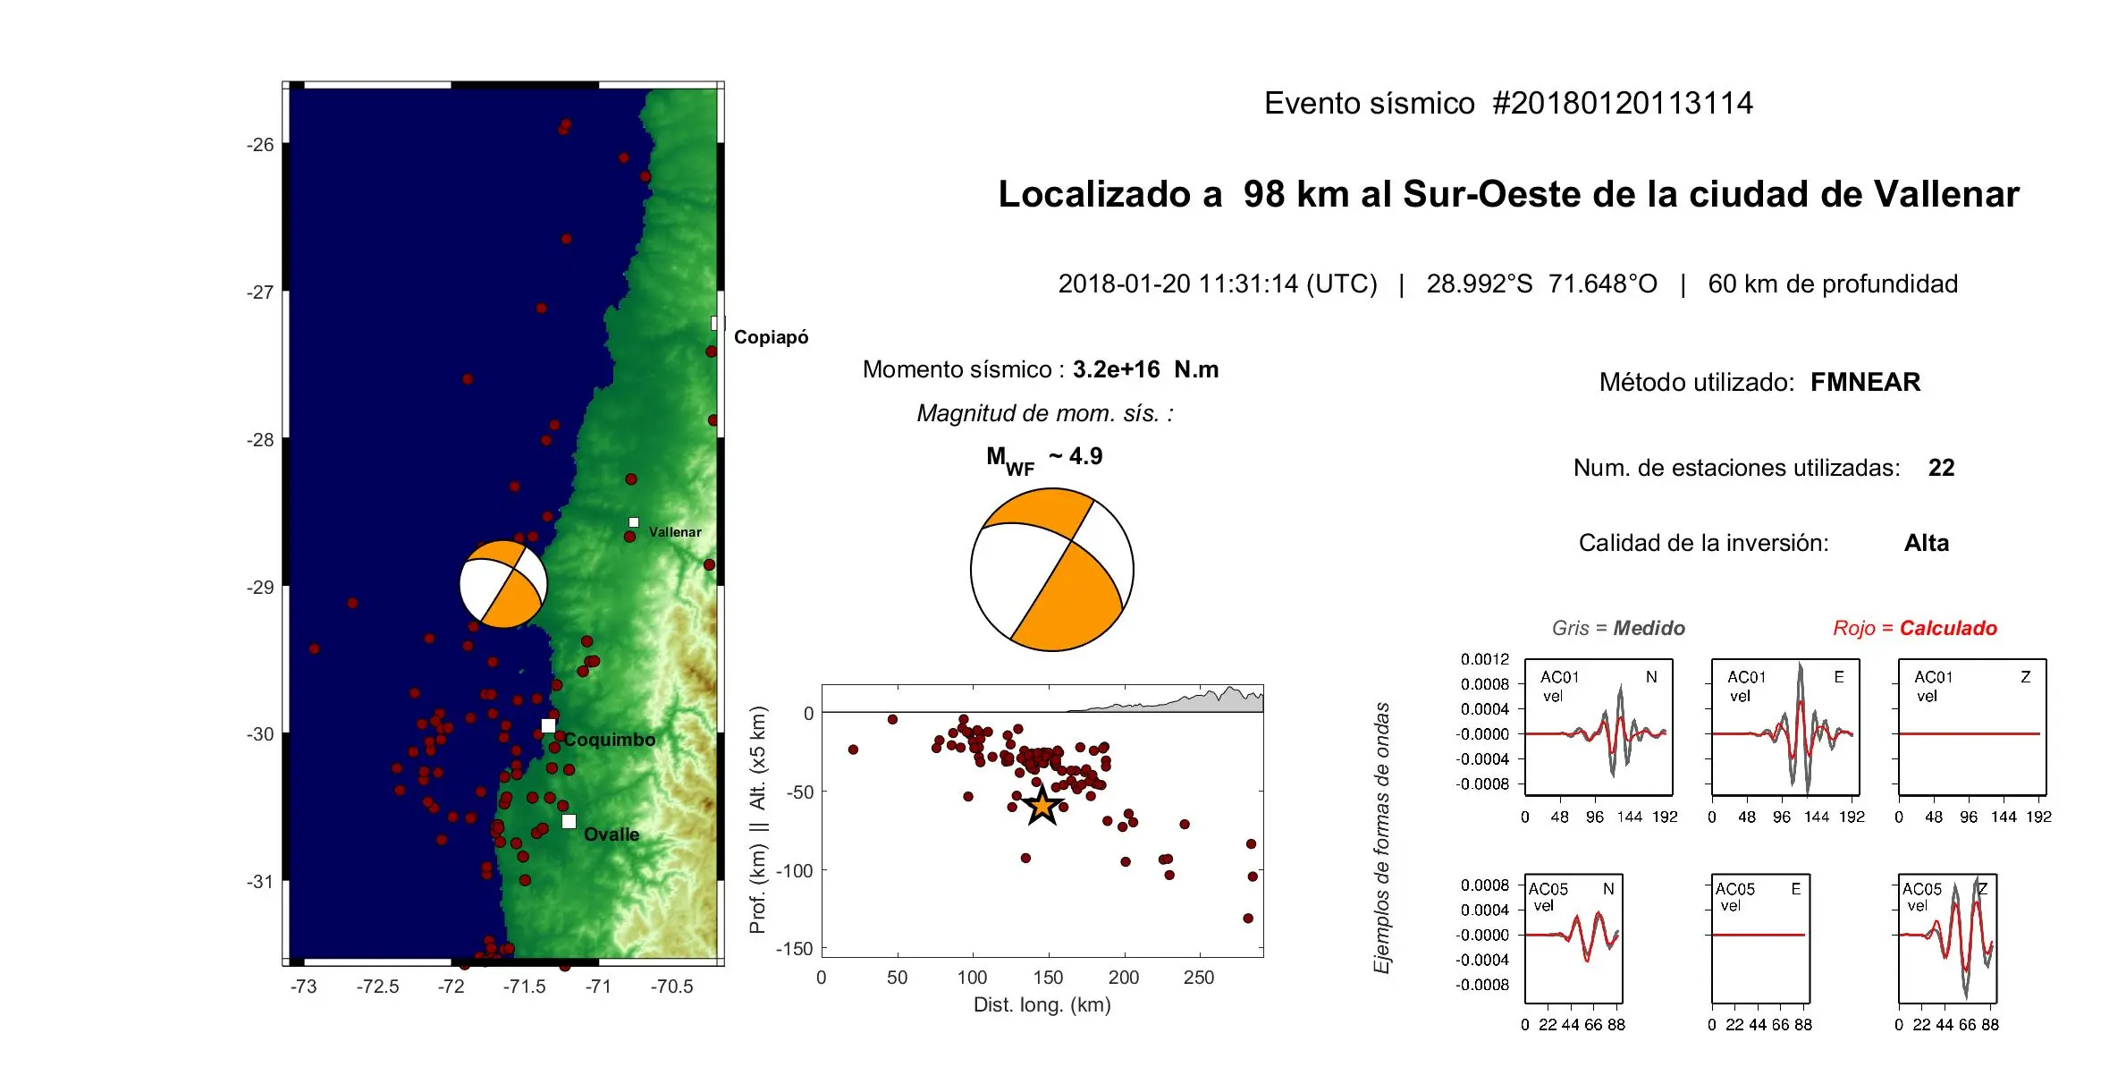This screenshot has height=1084, width=2126.
Task: Click the -26 latitude tick label
Action: [x=260, y=144]
